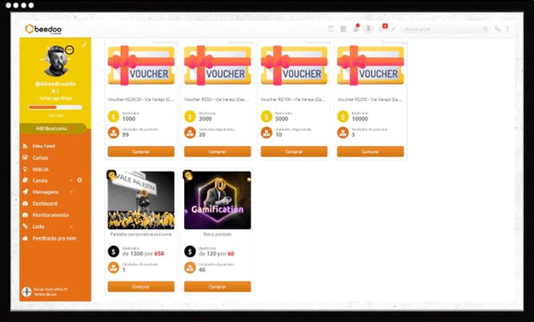534x322 pixels.
Task: Open the notifications bell icon
Action: [356, 28]
